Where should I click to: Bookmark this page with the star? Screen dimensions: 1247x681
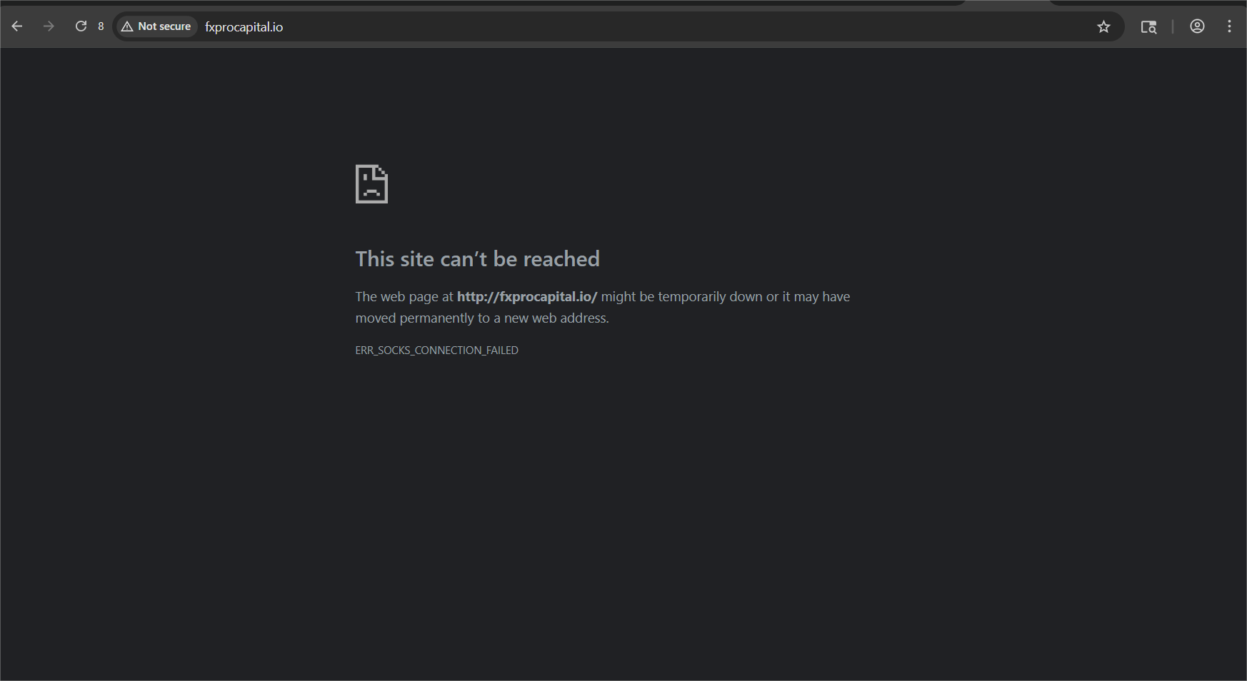[1103, 26]
